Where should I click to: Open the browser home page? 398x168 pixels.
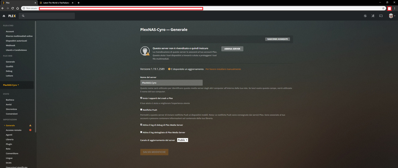tap(18, 8)
